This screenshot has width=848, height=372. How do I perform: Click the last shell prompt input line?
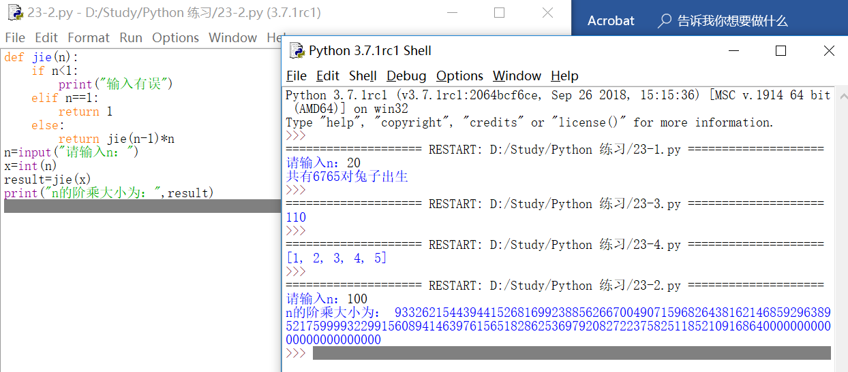point(571,353)
